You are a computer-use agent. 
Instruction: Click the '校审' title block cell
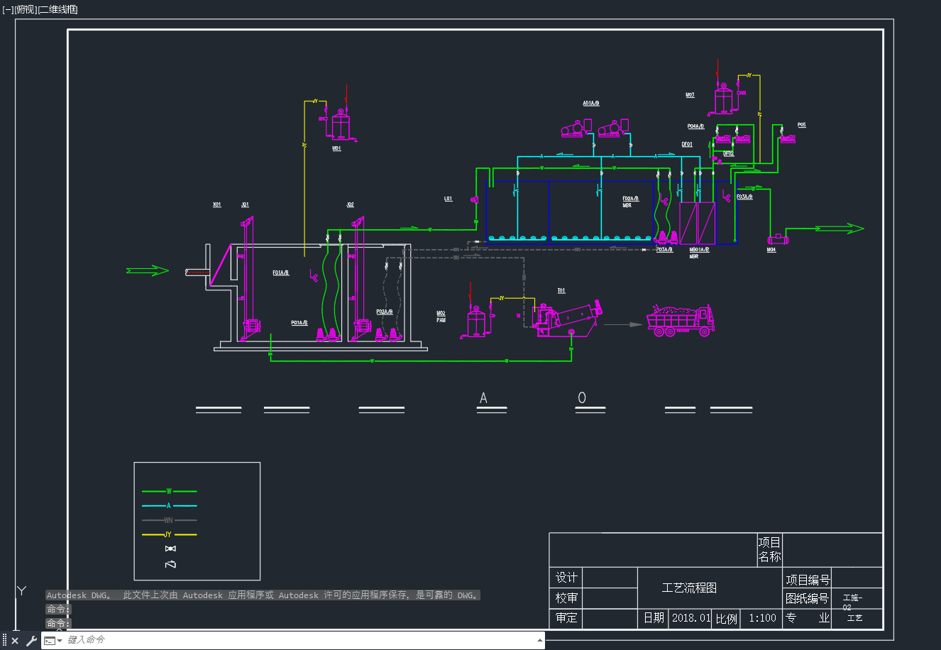click(x=566, y=598)
